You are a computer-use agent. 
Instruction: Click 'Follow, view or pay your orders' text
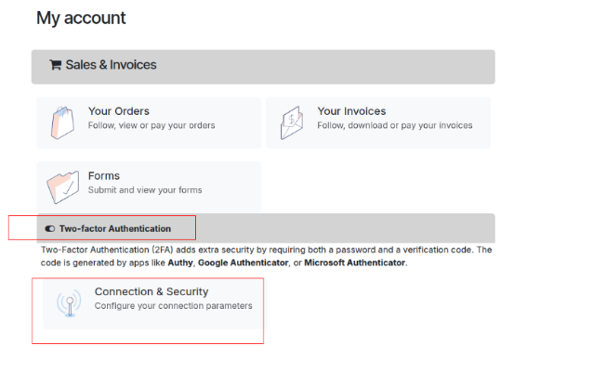(x=151, y=125)
